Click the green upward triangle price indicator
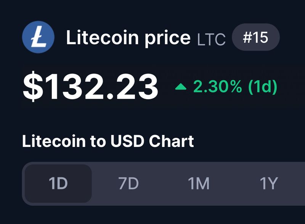 click(x=181, y=87)
